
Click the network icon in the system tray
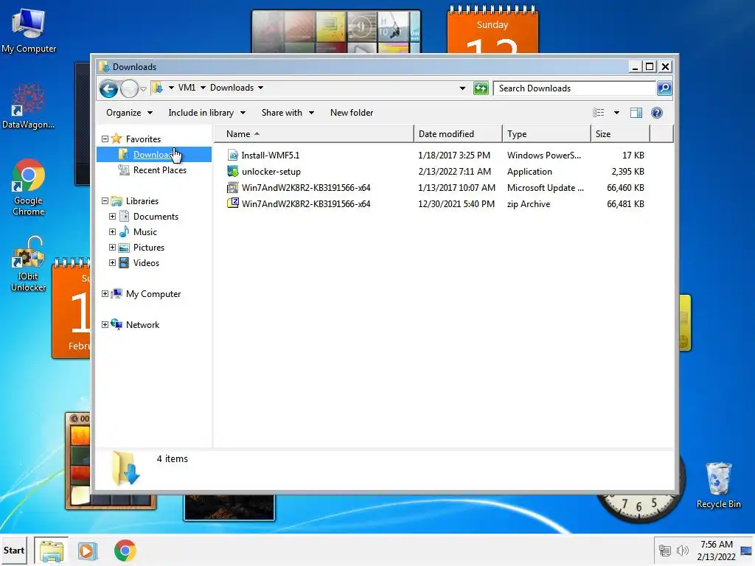coord(665,551)
